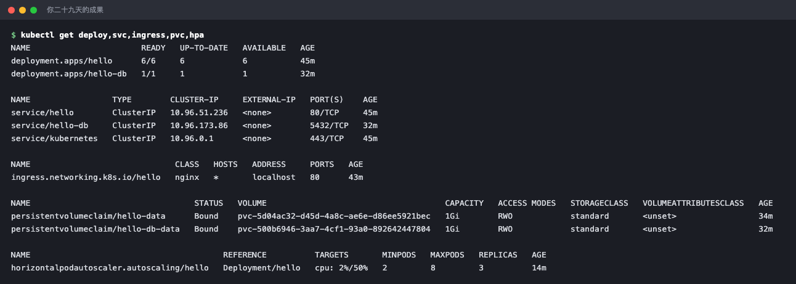Click the 'REFERENCE' column header
The height and width of the screenshot is (284, 796).
pos(245,255)
